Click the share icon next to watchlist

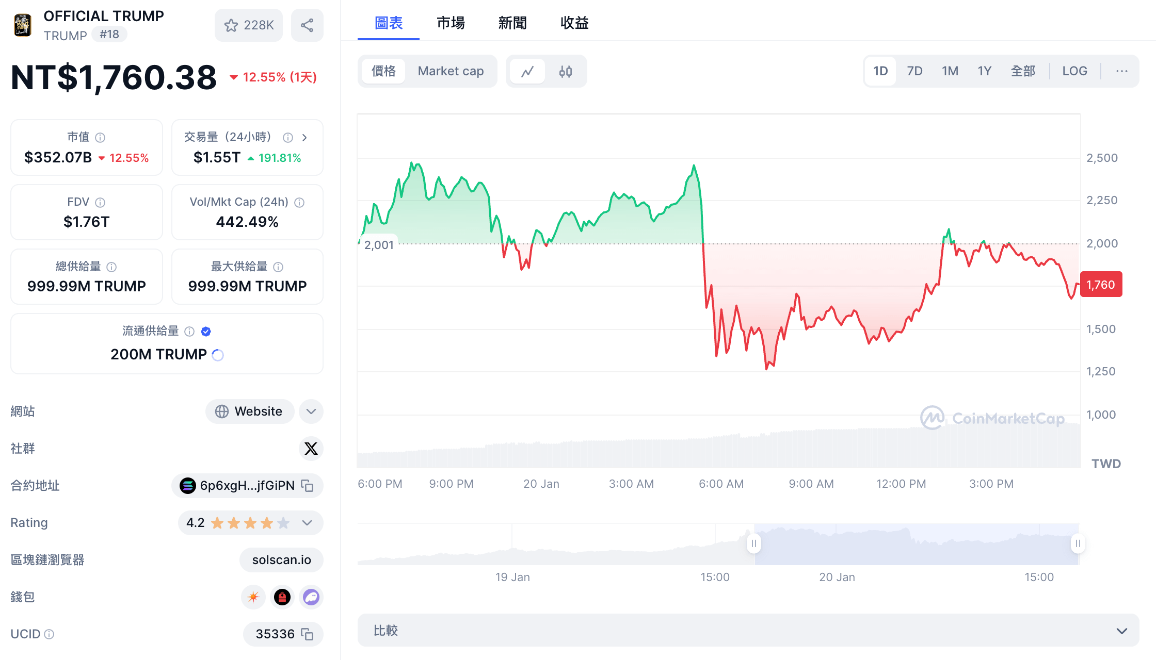click(x=307, y=25)
